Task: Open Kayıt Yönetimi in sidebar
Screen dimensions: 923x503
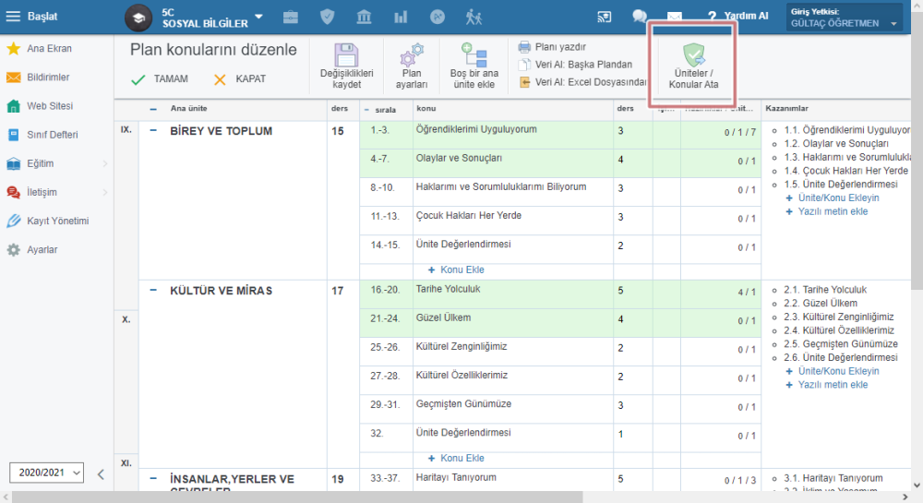Action: click(56, 222)
